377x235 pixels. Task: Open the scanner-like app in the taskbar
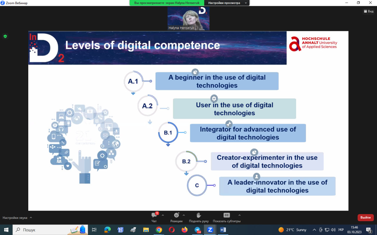133,230
